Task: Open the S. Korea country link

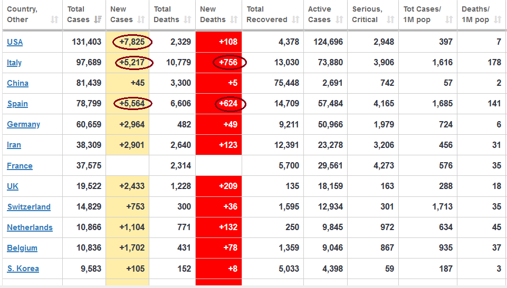Action: 23,269
